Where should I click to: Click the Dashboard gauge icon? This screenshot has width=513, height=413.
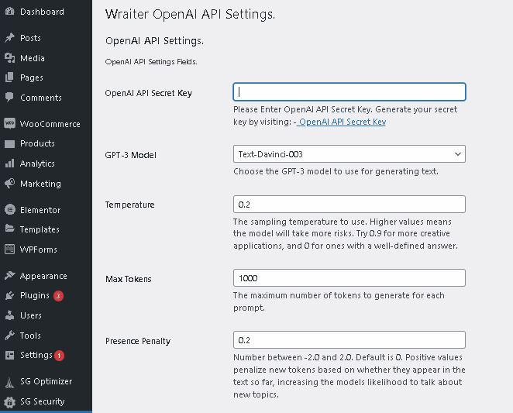point(9,11)
